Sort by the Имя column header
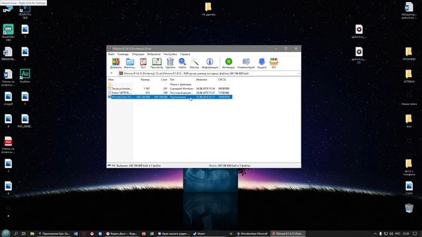422x237 pixels. tap(120, 80)
